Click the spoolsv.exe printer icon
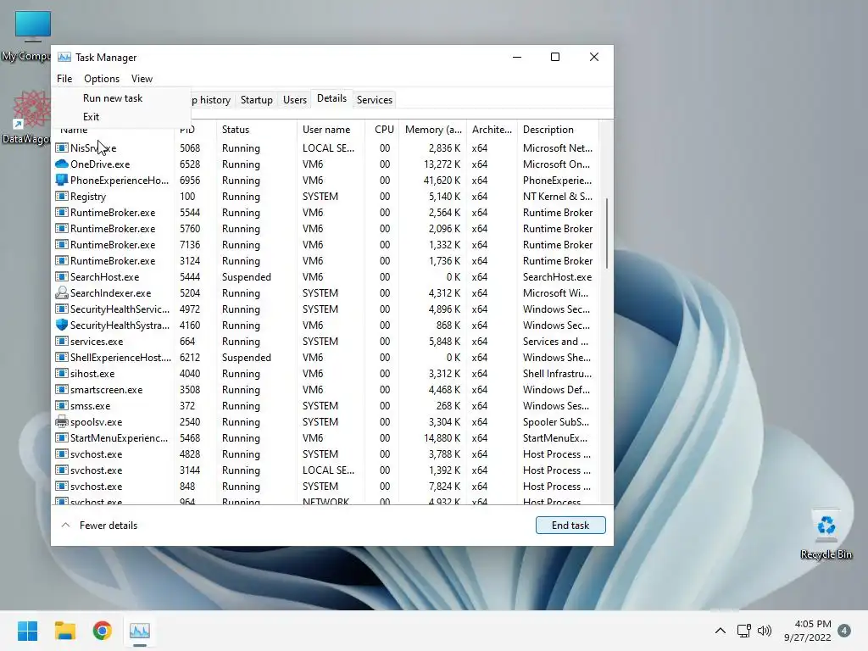Viewport: 868px width, 651px height. [61, 422]
